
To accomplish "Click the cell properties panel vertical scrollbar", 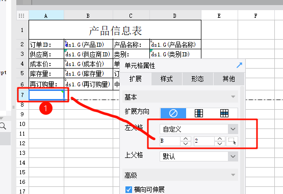I will click(x=242, y=140).
